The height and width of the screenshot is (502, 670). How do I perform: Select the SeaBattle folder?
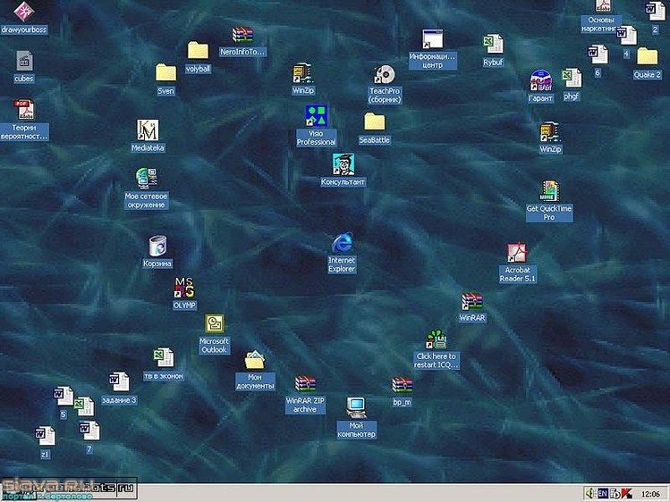coord(374,122)
